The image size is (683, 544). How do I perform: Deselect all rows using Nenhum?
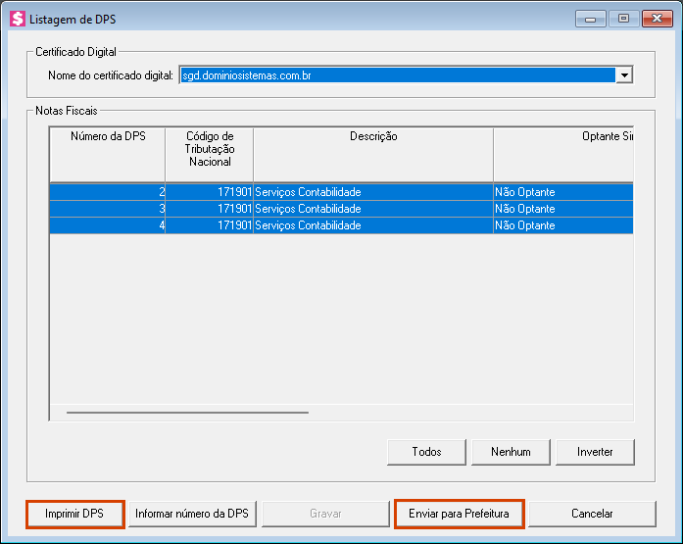510,452
